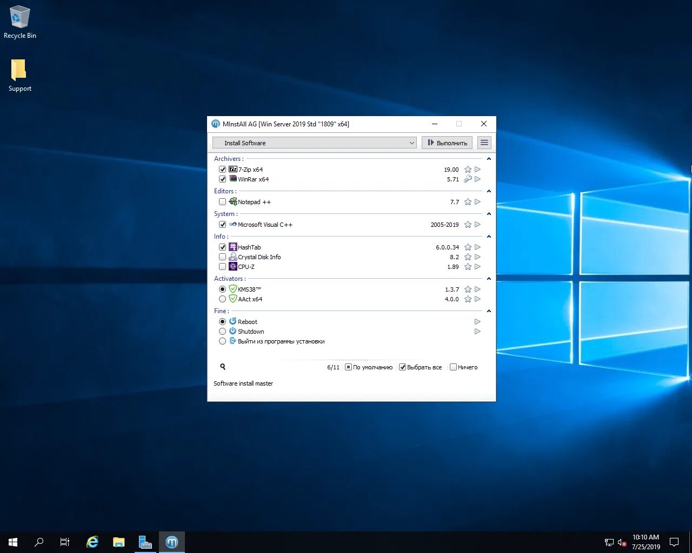Click the star icon for 7-Zip x64
Screen dimensions: 692x553
[468, 170]
